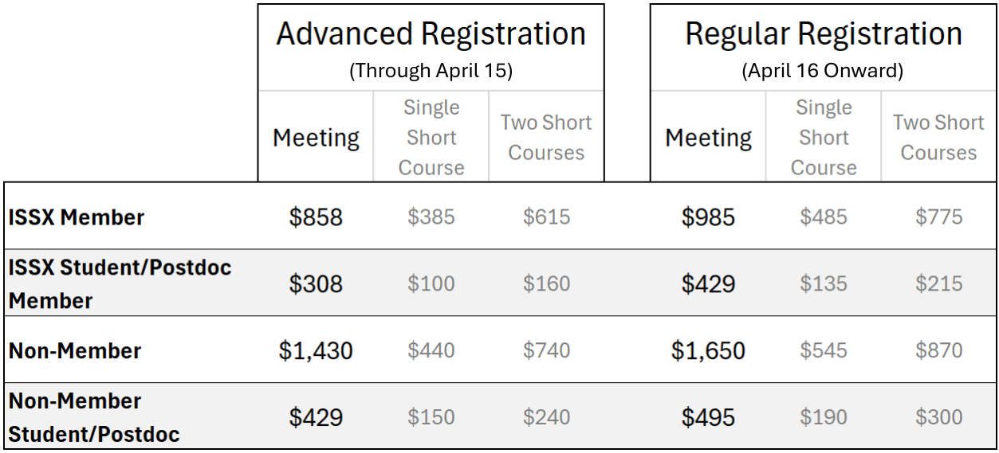
Task: Select the $1,650 non-member regular price
Action: (x=708, y=351)
